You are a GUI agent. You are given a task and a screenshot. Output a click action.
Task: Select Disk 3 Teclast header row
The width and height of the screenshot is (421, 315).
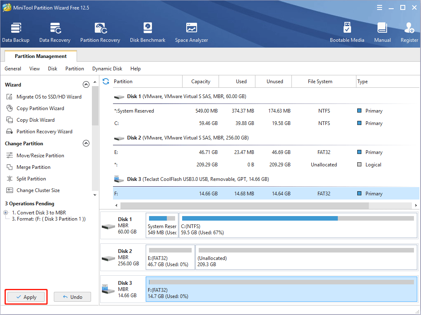pos(266,179)
